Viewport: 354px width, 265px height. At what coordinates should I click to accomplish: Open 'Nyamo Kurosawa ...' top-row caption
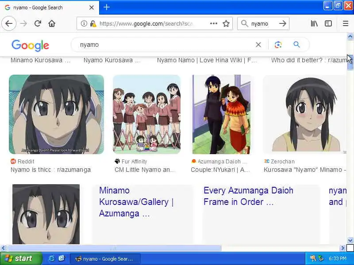coord(112,60)
